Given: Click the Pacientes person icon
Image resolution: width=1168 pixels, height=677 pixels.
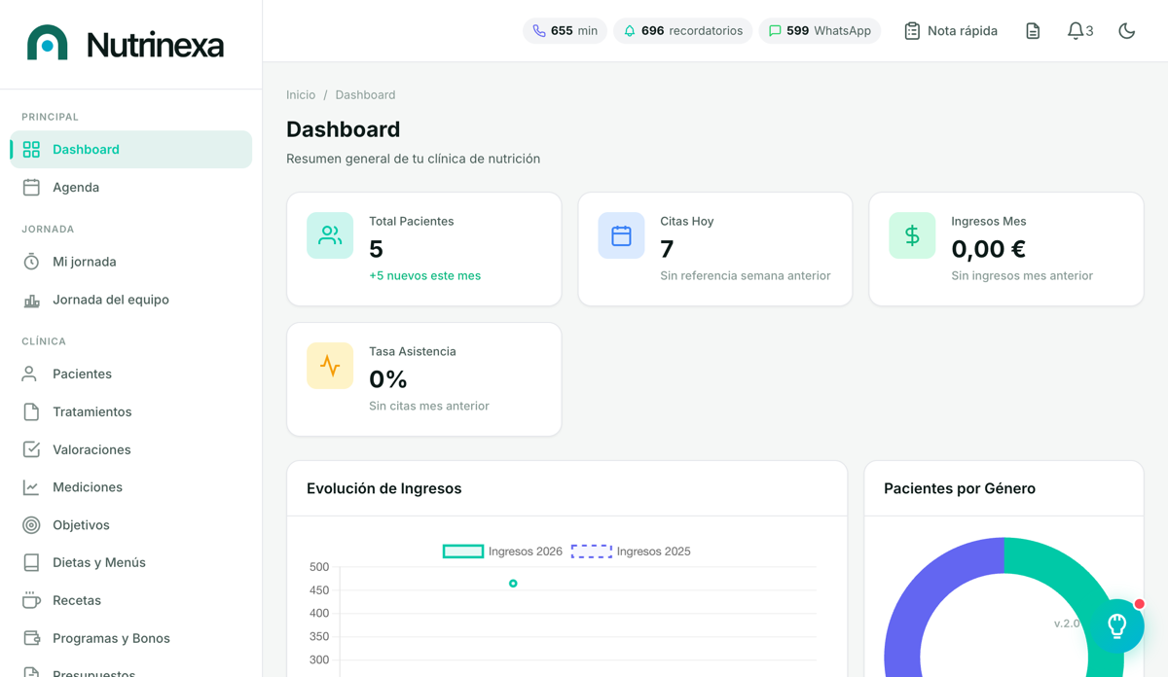Looking at the screenshot, I should (31, 374).
